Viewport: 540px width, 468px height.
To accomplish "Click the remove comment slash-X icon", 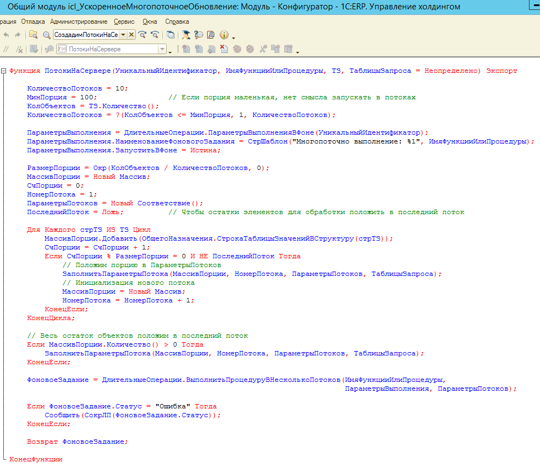I will pyautogui.click(x=19, y=49).
